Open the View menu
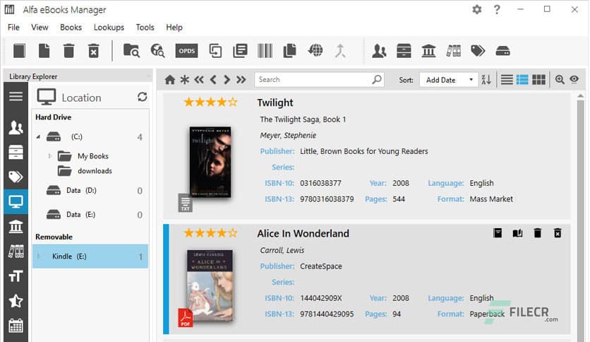 40,28
